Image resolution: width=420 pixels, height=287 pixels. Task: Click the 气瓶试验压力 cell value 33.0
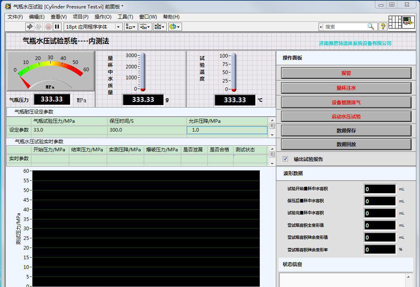(x=69, y=130)
